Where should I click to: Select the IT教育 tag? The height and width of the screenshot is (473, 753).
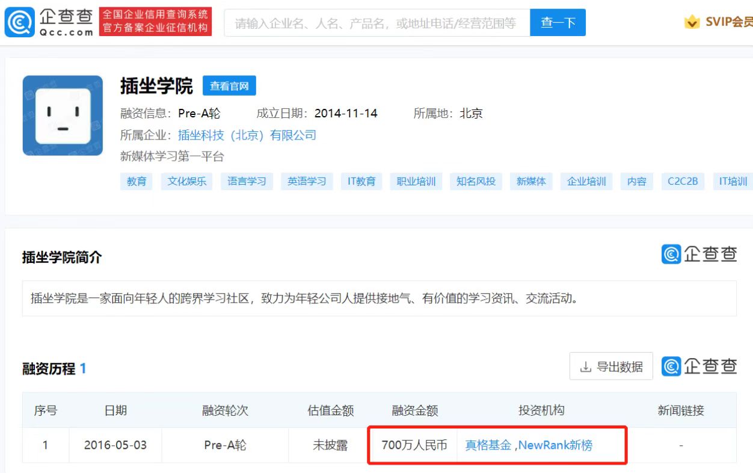coord(361,181)
